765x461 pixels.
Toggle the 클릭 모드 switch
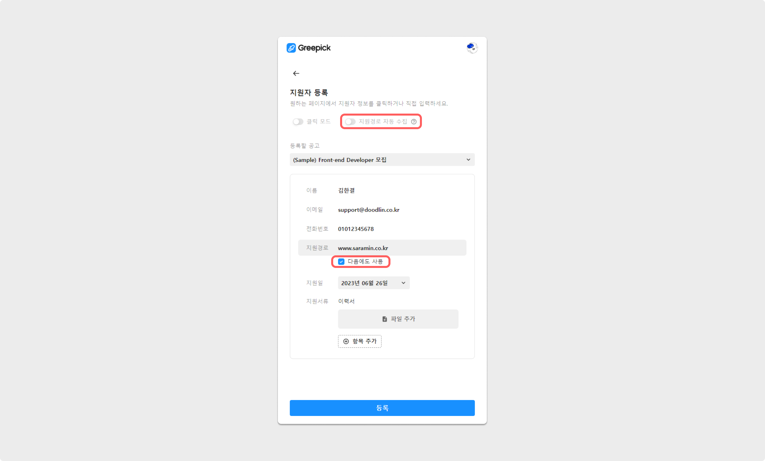(x=298, y=122)
